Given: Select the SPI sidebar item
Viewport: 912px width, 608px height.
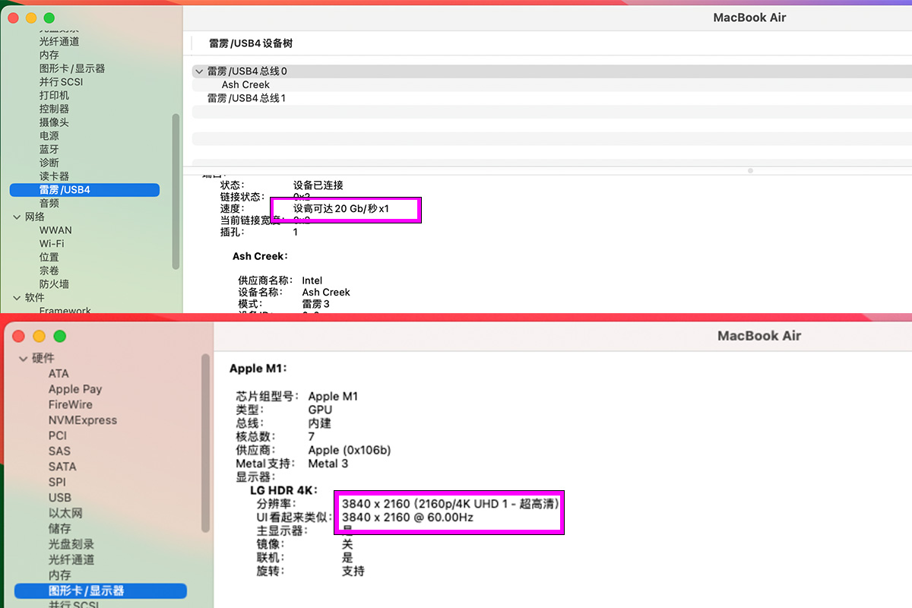Looking at the screenshot, I should [x=57, y=482].
